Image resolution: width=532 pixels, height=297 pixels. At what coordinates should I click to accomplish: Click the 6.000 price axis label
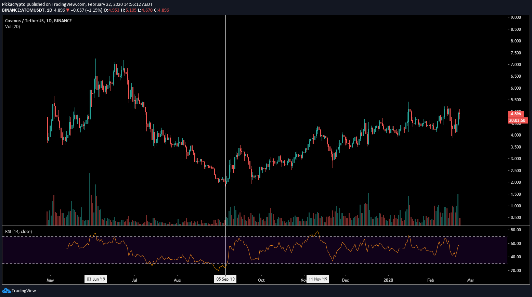click(x=516, y=88)
